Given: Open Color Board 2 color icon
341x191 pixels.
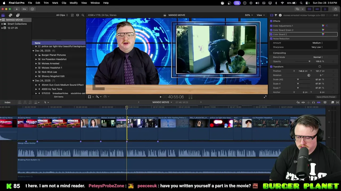Looking at the screenshot, I should (323, 34).
